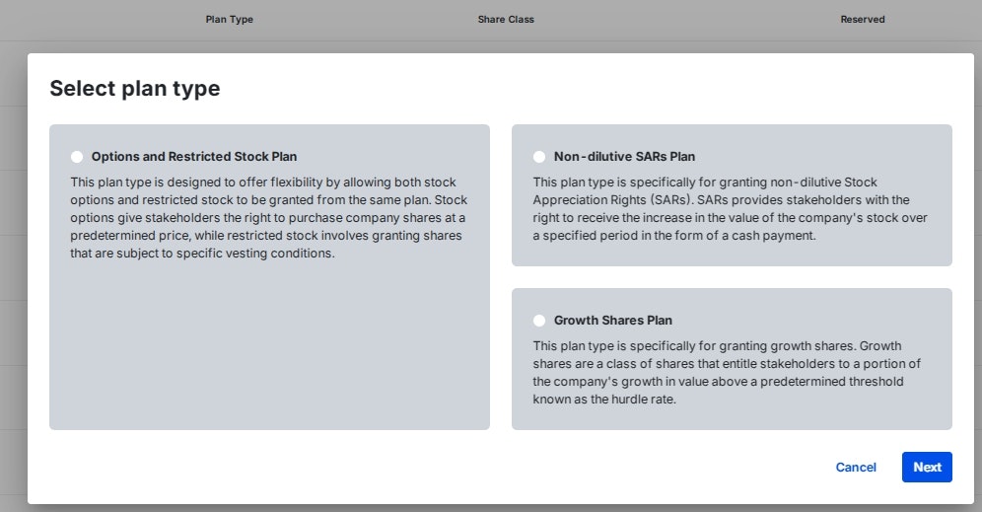The width and height of the screenshot is (982, 512).
Task: Click the Next button
Action: coord(927,468)
